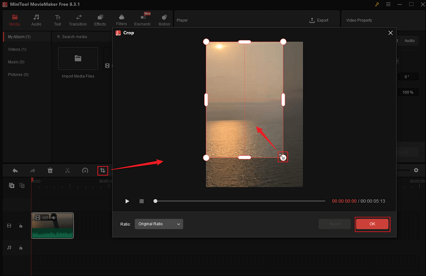
Task: Select the Text tool
Action: [x=57, y=19]
